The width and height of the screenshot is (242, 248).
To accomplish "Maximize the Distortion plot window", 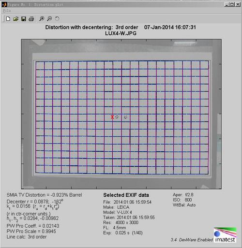I will (232, 4).
